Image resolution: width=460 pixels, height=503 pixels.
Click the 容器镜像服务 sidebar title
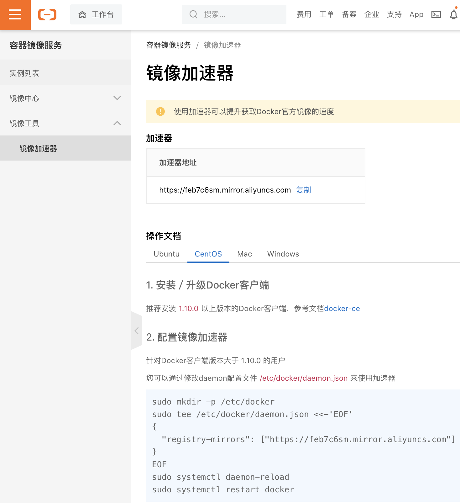coord(36,45)
